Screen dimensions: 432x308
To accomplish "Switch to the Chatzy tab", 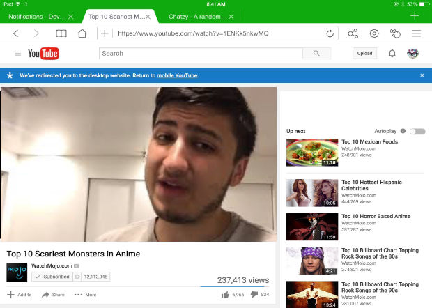I will pos(198,17).
